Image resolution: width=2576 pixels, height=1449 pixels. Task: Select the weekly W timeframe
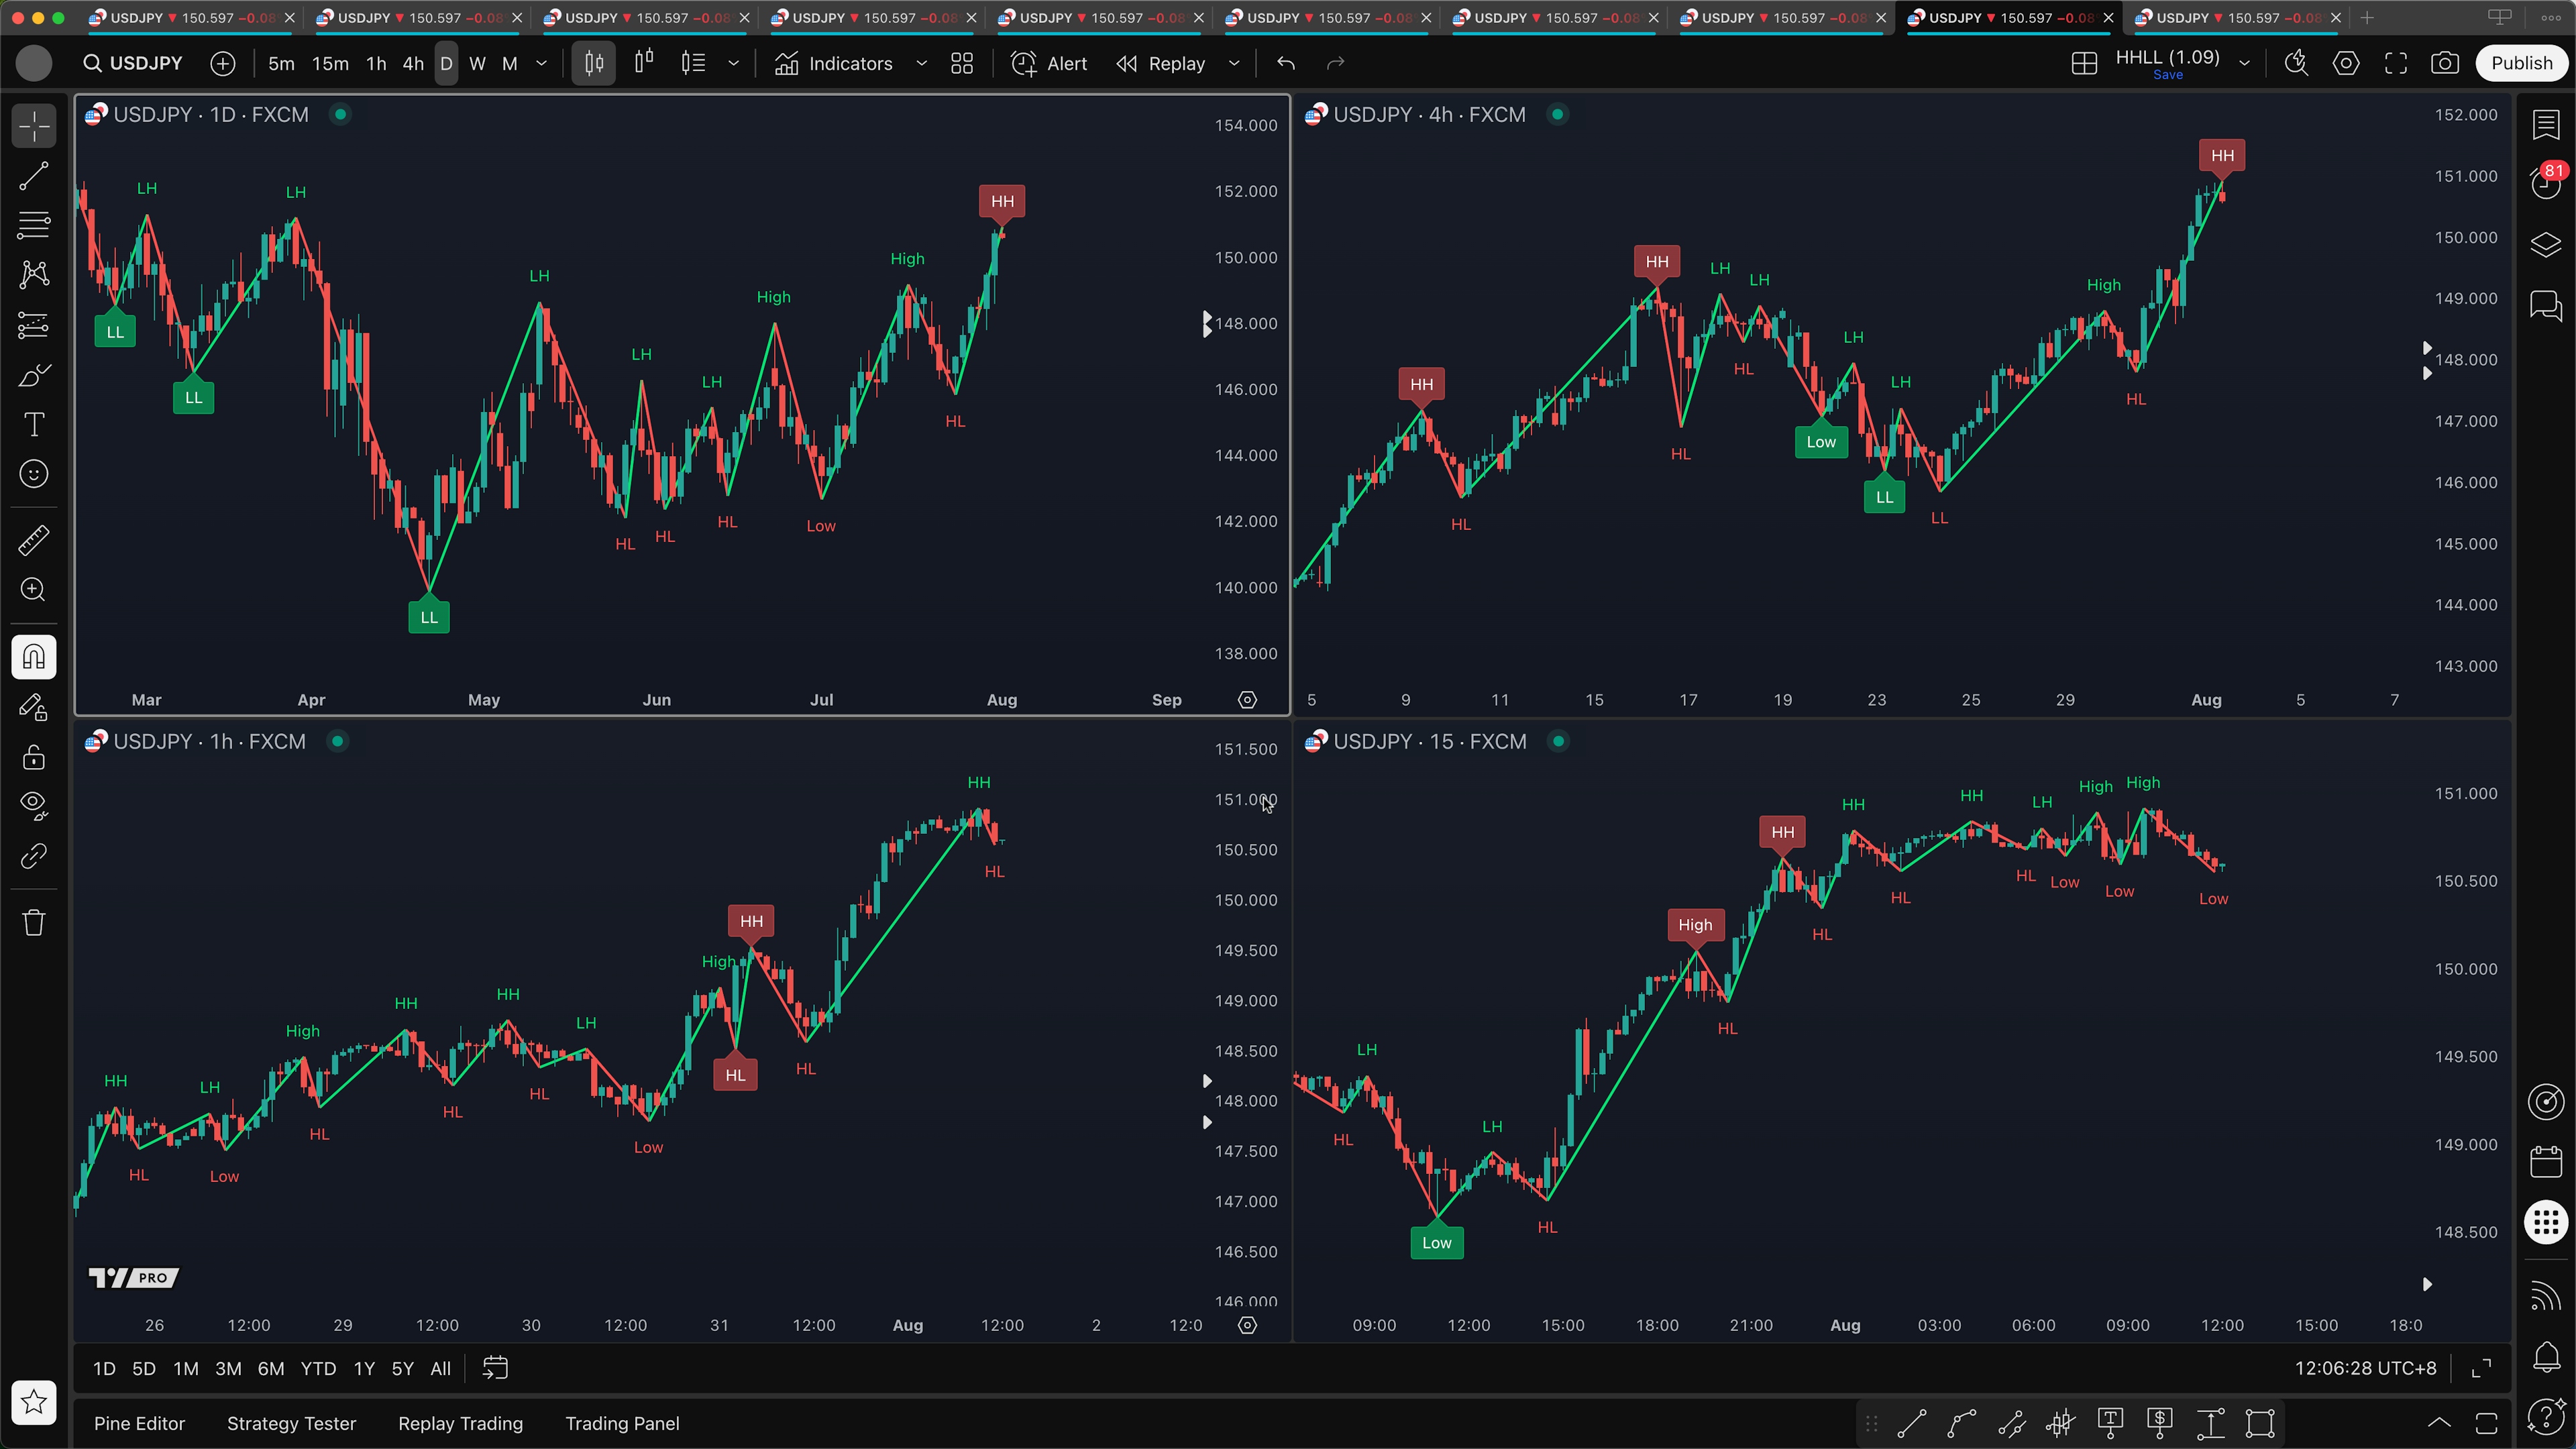pyautogui.click(x=478, y=63)
